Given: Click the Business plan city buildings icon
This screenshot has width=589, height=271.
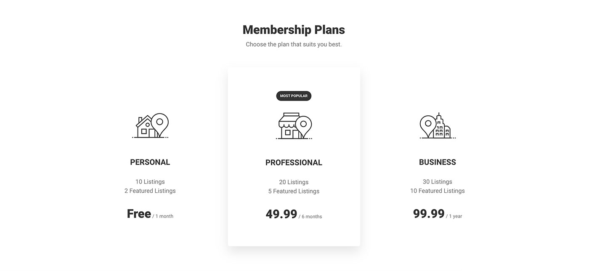Looking at the screenshot, I should coord(438,126).
